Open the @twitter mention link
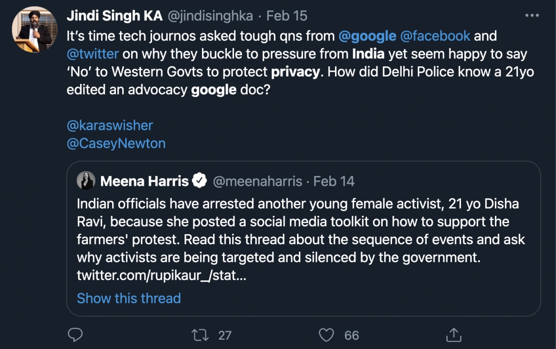Screen dimensions: 556x349 pyautogui.click(x=93, y=54)
